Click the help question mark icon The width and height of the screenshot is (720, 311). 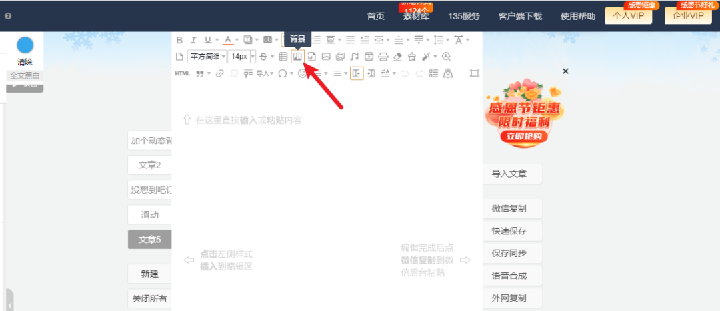coord(8,15)
